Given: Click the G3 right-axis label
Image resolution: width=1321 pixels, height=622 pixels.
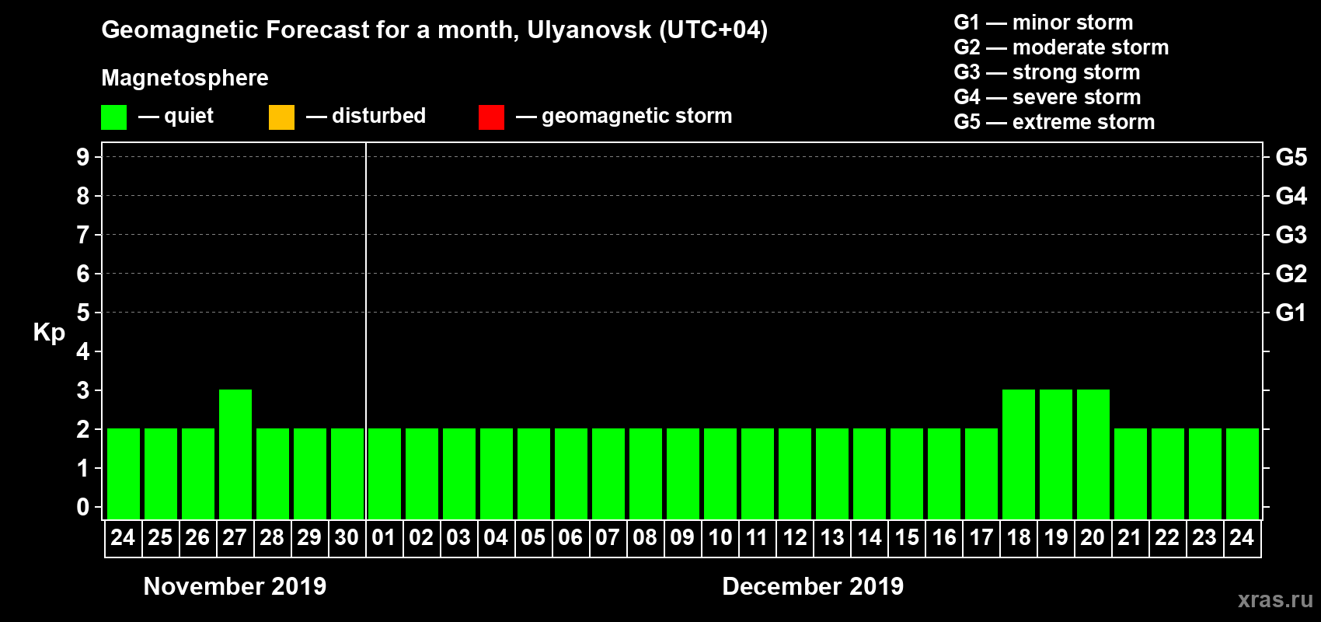Looking at the screenshot, I should [1291, 235].
